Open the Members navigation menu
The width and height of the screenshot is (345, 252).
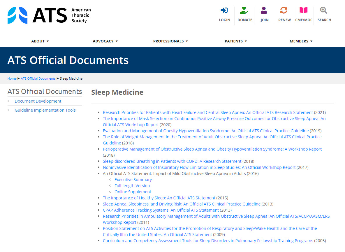coord(301,41)
